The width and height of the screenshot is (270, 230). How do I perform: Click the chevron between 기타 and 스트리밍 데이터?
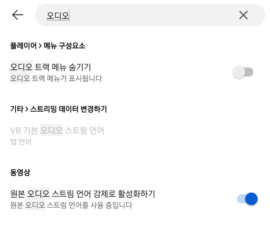click(x=27, y=109)
